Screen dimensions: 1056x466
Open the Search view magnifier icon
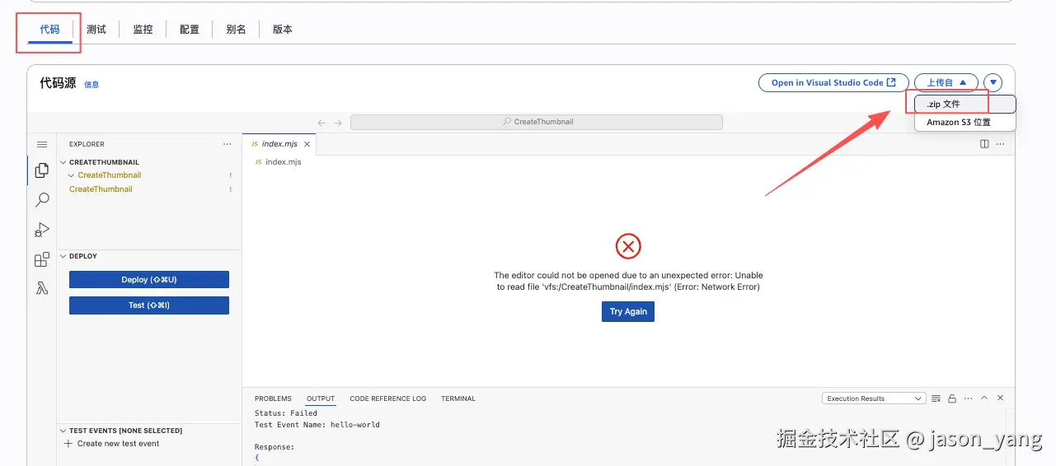tap(42, 200)
